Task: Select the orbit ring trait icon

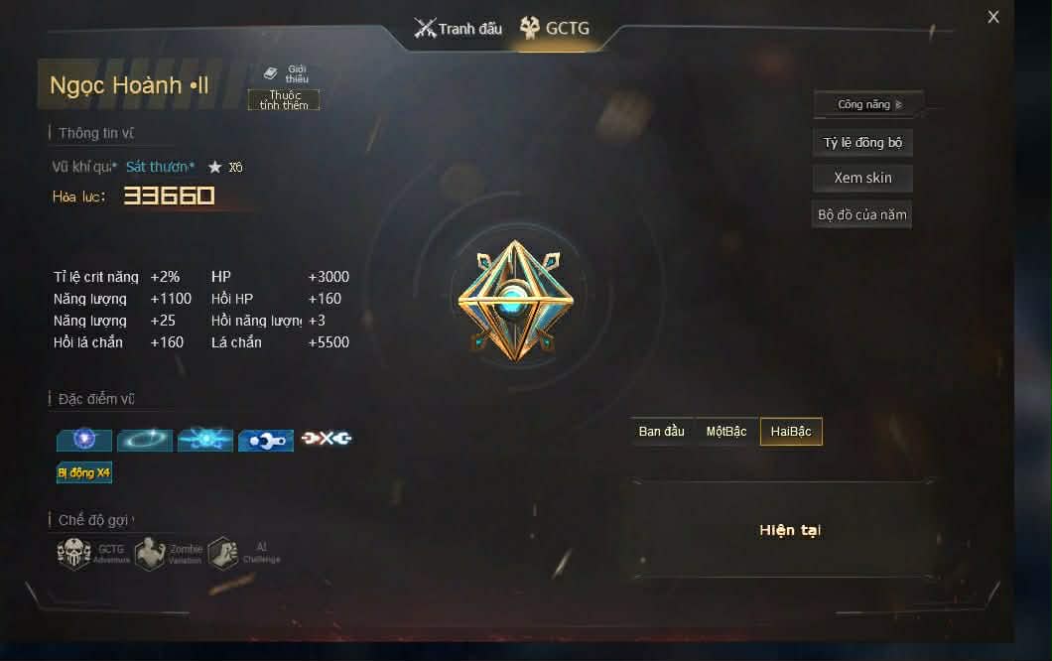Action: tap(145, 440)
